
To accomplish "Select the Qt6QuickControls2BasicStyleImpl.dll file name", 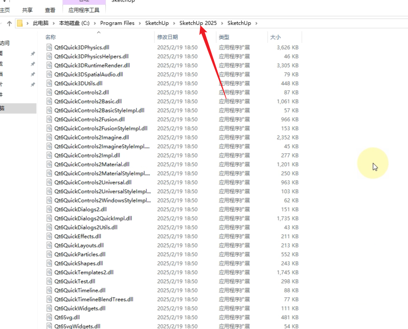I will pos(99,111).
